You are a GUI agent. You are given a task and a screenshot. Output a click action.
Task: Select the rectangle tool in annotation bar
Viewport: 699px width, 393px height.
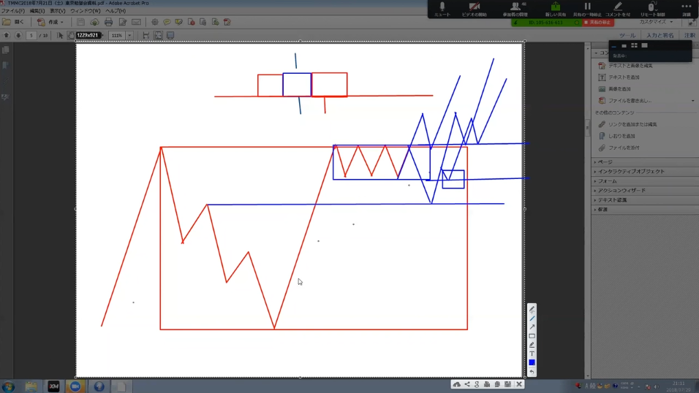(x=532, y=336)
